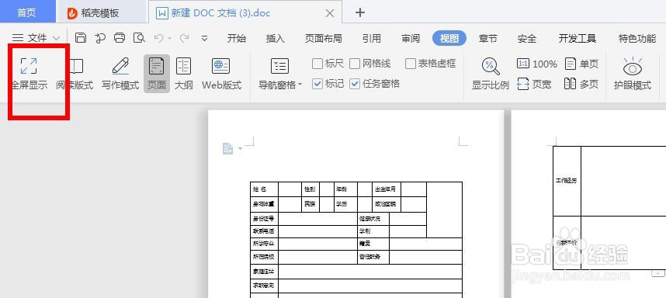Open the Special Features ribbon tab
The height and width of the screenshot is (298, 666).
click(x=637, y=38)
